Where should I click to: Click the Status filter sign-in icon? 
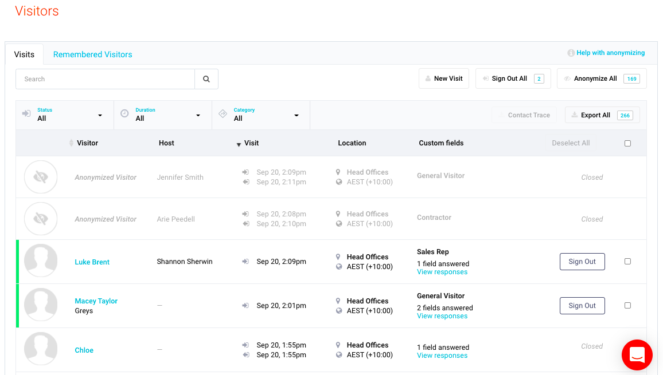pyautogui.click(x=26, y=113)
